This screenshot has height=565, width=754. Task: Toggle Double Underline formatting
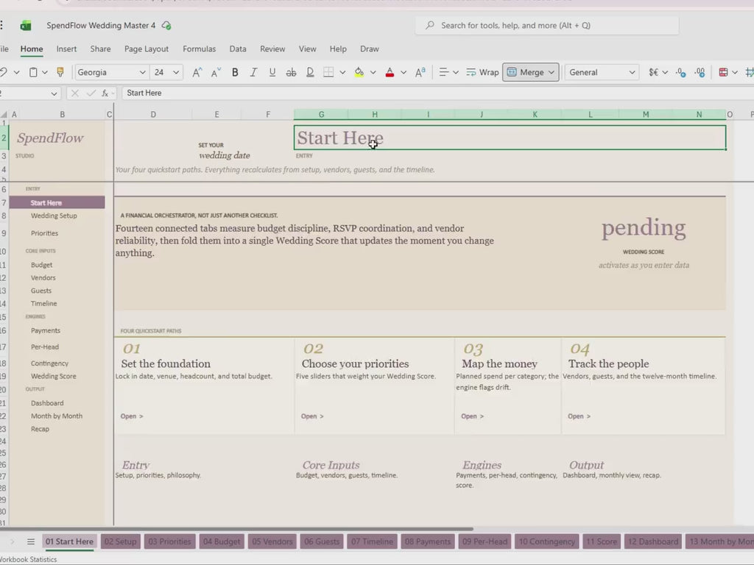[x=310, y=72]
